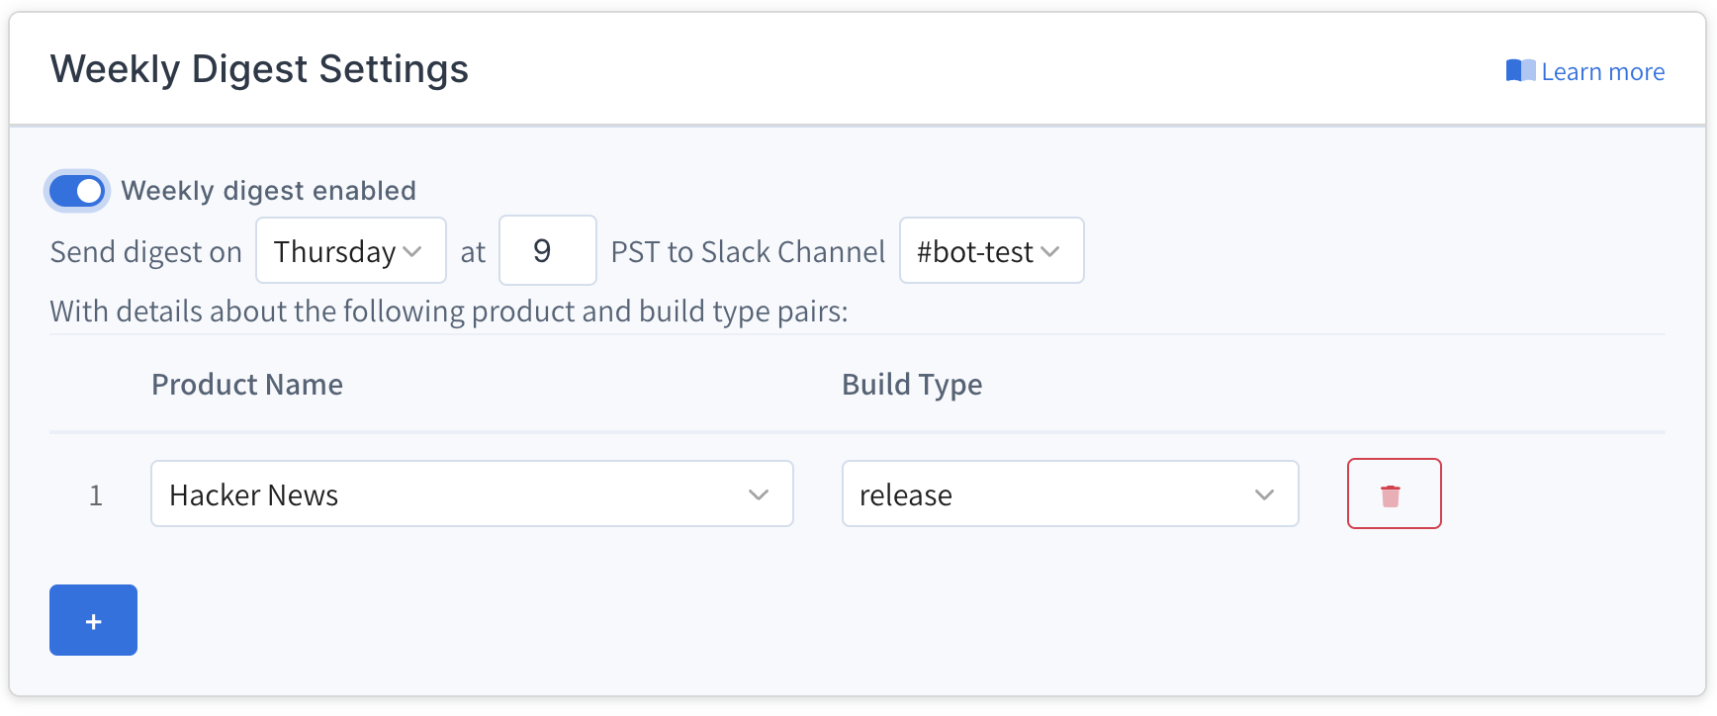Open the Learn more link
Image resolution: width=1717 pixels, height=716 pixels.
pyautogui.click(x=1602, y=72)
